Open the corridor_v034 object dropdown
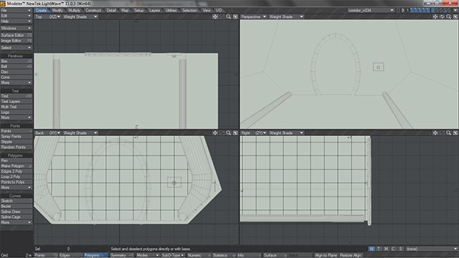This screenshot has width=459, height=258. 371,10
